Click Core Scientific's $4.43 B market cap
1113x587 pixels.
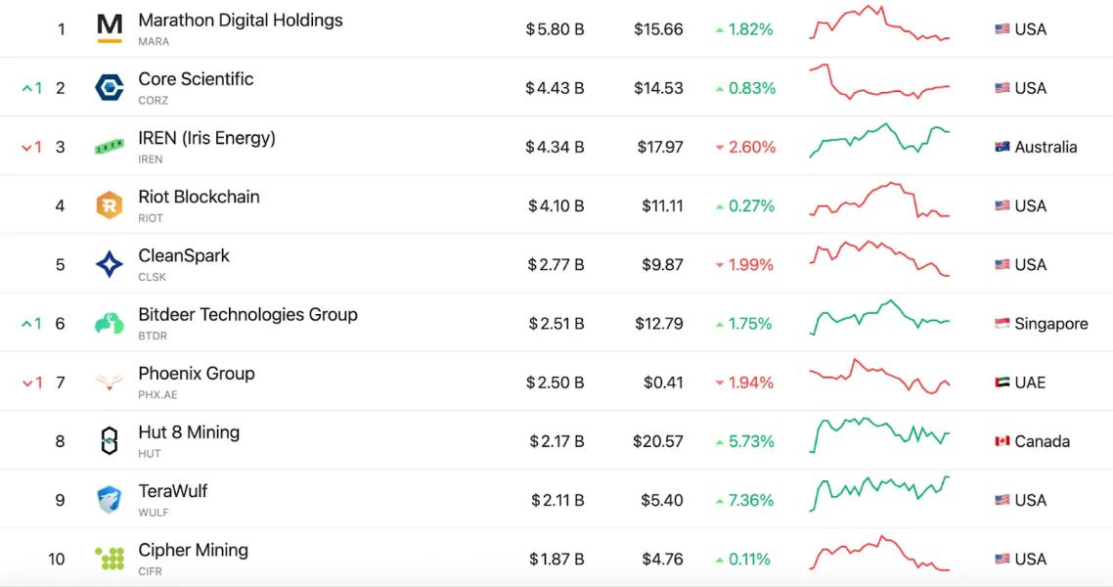pyautogui.click(x=555, y=88)
